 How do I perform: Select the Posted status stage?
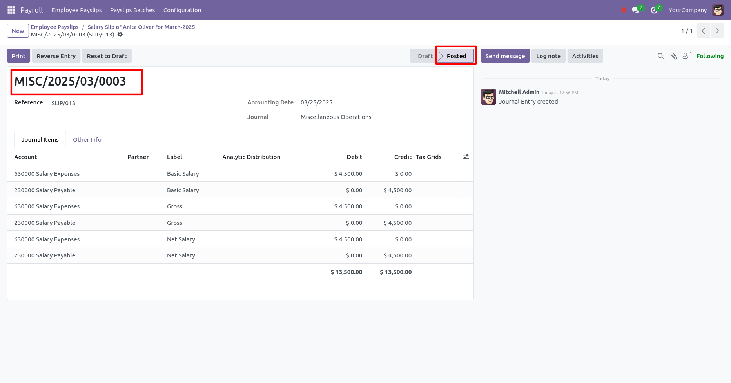[456, 56]
